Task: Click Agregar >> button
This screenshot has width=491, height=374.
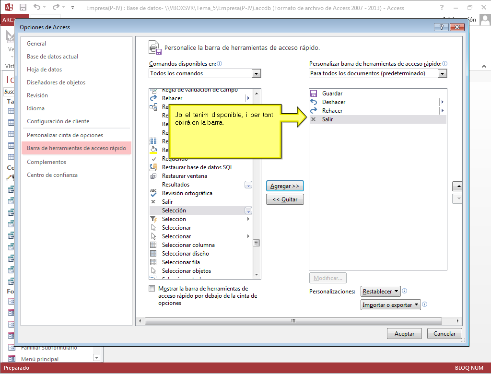Action: pyautogui.click(x=285, y=186)
